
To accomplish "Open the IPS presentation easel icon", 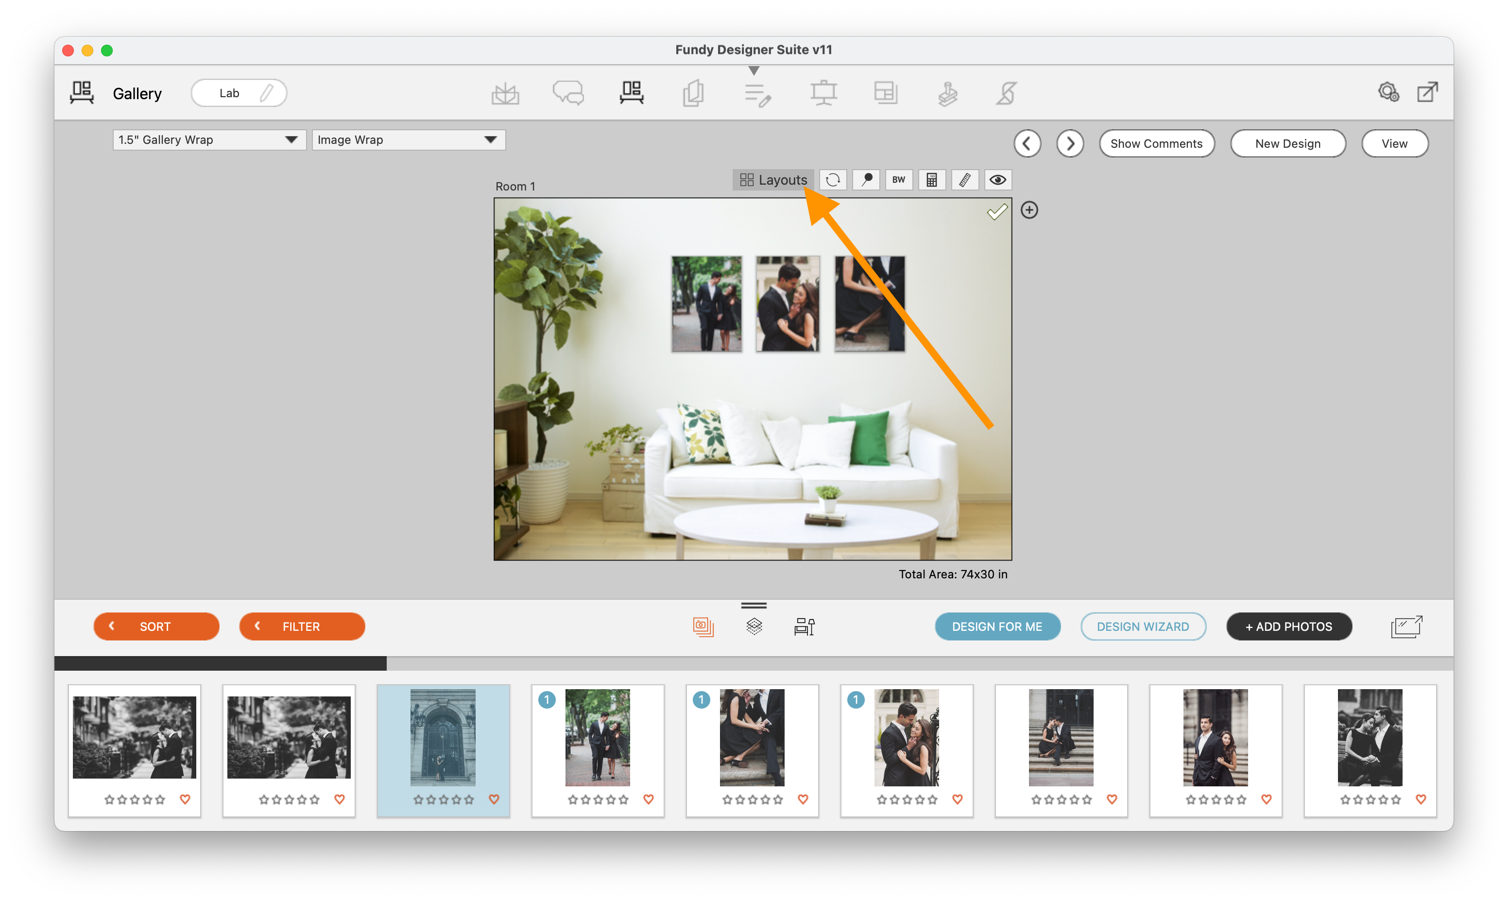I will tap(823, 93).
